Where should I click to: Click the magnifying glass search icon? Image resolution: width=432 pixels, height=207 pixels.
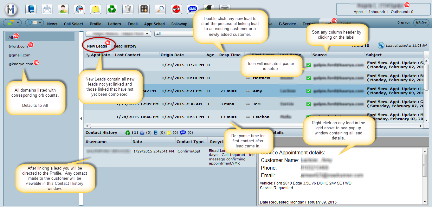(x=160, y=9)
